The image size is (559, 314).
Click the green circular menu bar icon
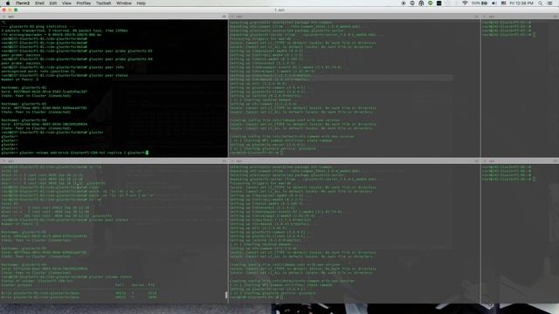pos(431,3)
